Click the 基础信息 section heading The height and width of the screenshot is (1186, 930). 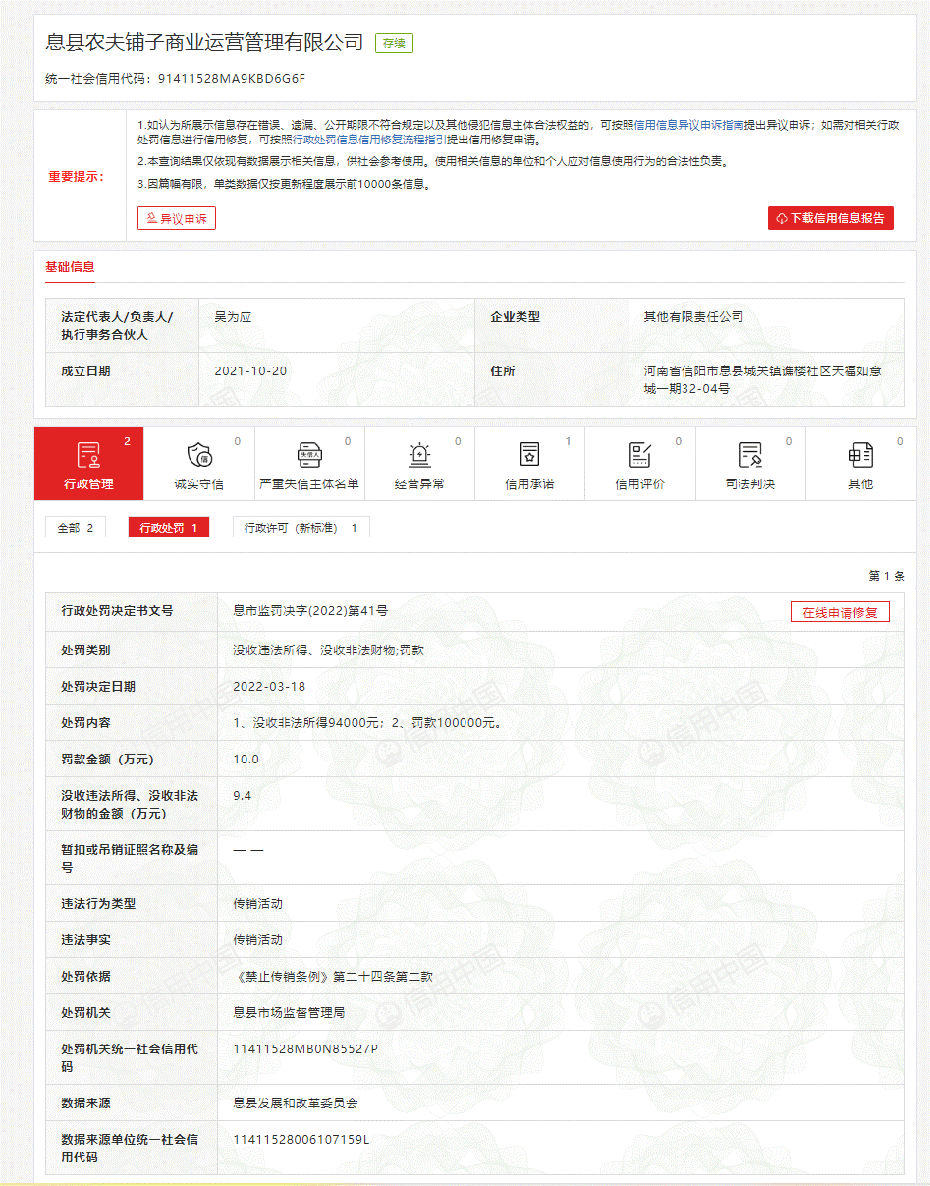pos(70,267)
